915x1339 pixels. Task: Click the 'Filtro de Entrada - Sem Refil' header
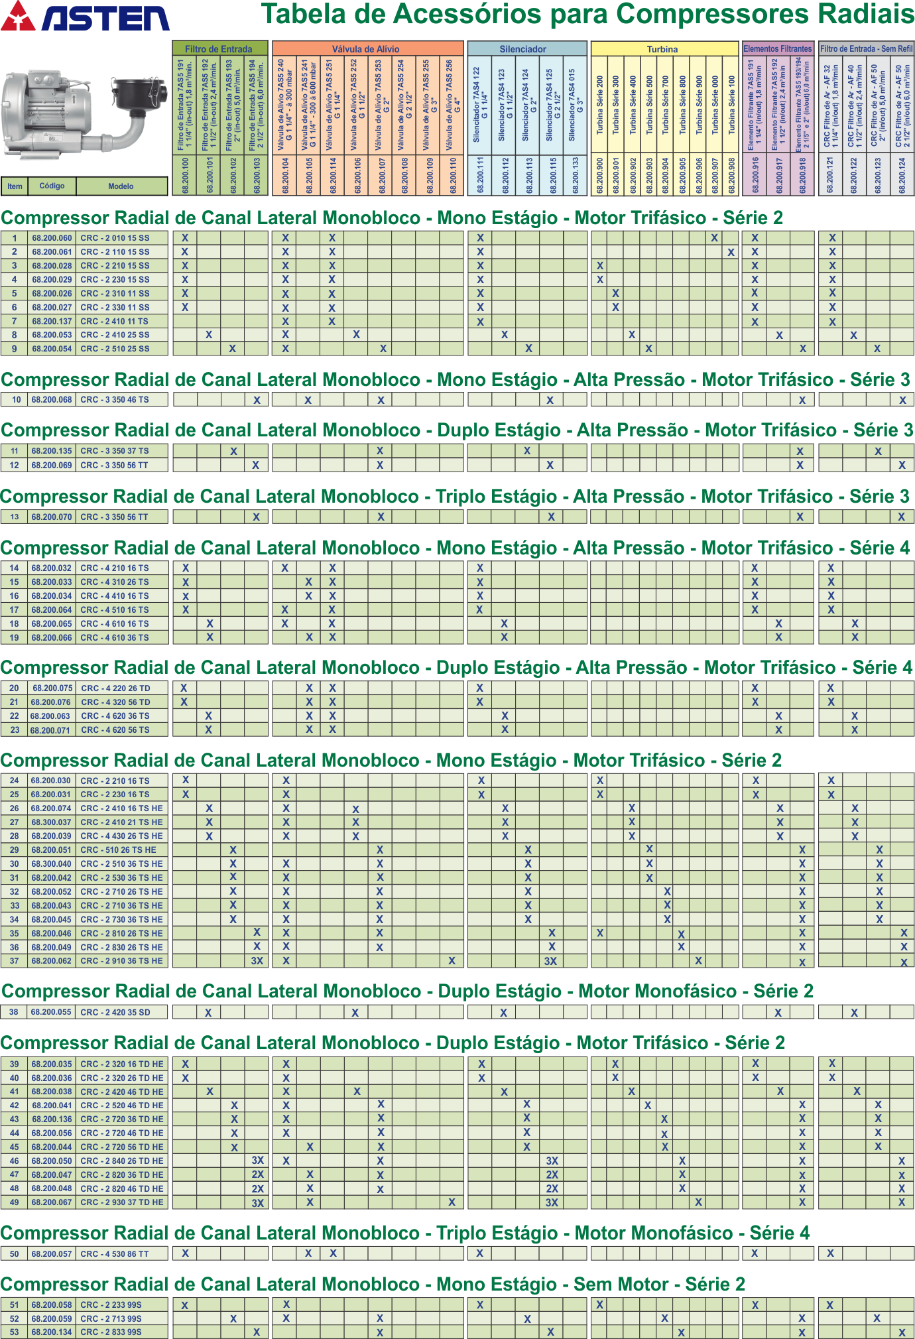[x=866, y=48]
